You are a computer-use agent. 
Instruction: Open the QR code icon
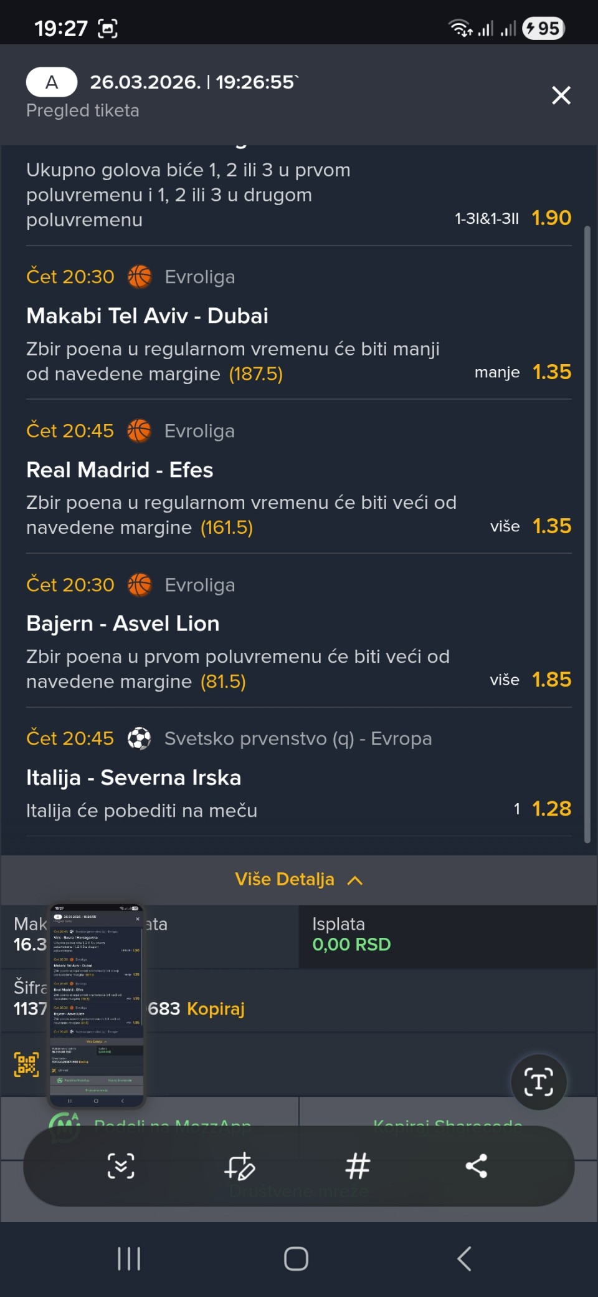point(27,1064)
